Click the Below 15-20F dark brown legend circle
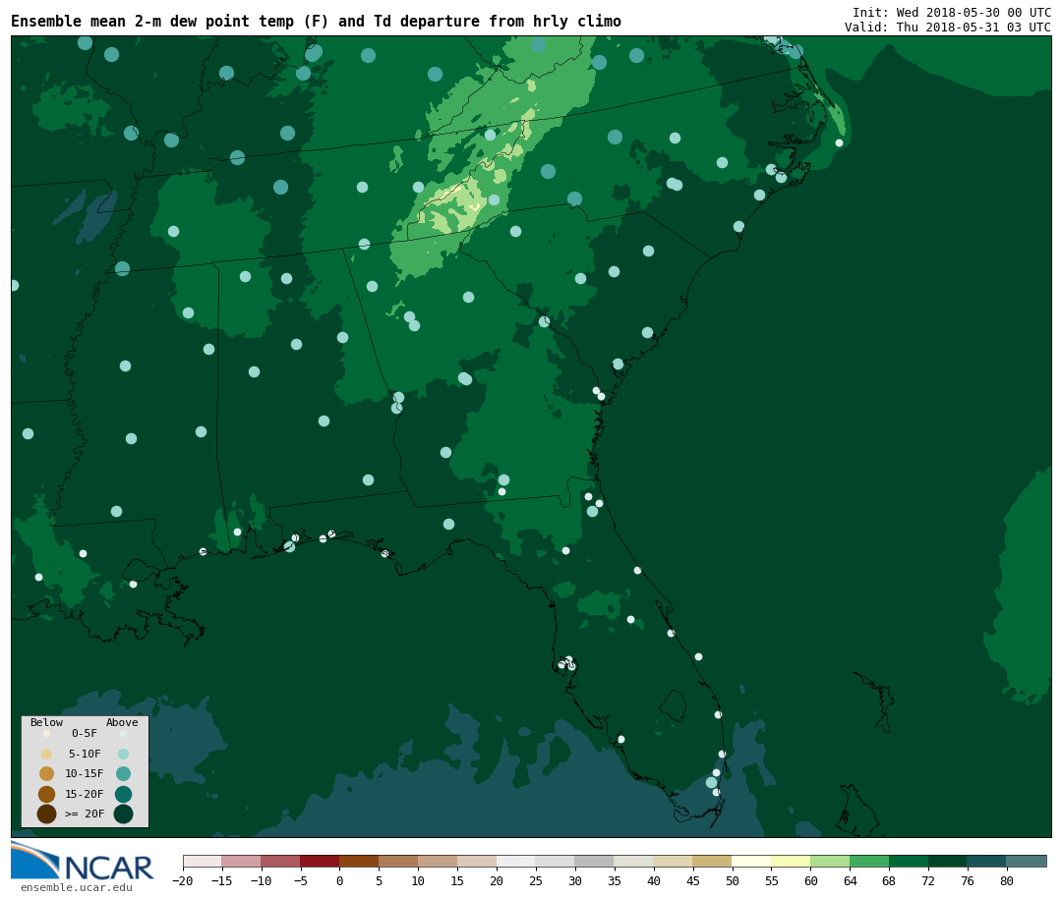The width and height of the screenshot is (1062, 899). [47, 794]
